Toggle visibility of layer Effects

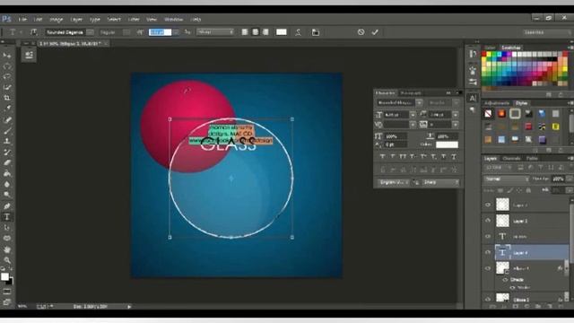coord(505,280)
